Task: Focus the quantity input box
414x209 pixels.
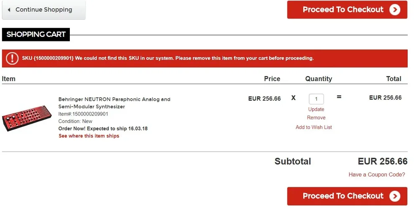Action: [316, 99]
